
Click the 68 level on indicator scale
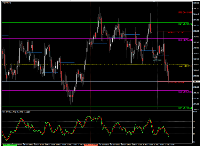[194, 122]
